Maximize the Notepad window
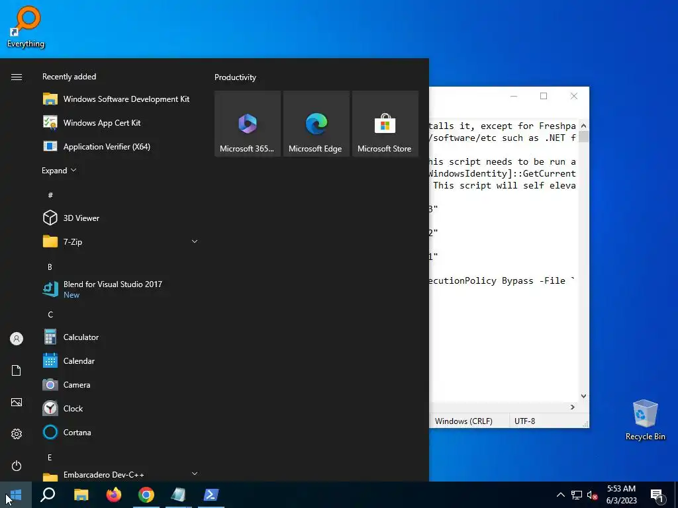Image resolution: width=678 pixels, height=508 pixels. 544,96
